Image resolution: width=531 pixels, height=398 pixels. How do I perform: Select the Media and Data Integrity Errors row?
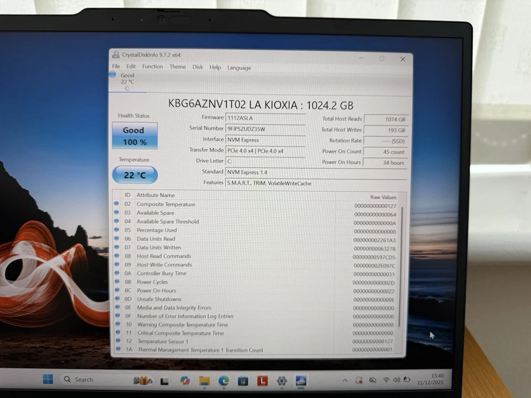(256, 308)
